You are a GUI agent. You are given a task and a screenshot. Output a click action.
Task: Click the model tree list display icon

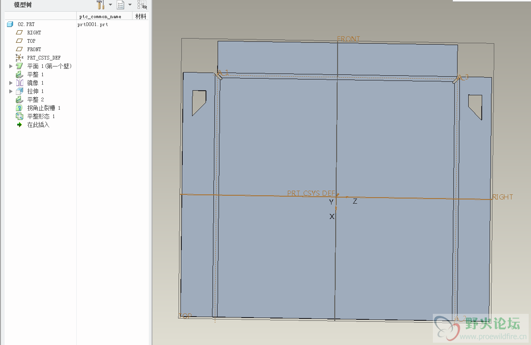click(120, 4)
